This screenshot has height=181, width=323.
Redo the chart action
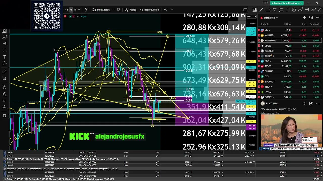tap(172, 10)
